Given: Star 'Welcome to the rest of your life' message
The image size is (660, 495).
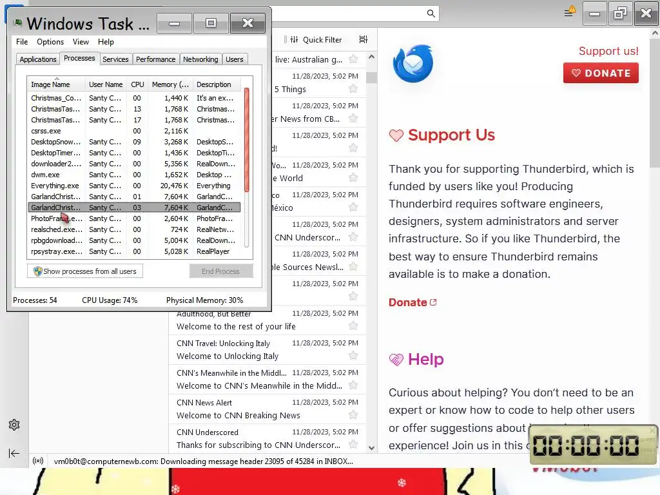Looking at the screenshot, I should pos(353,326).
